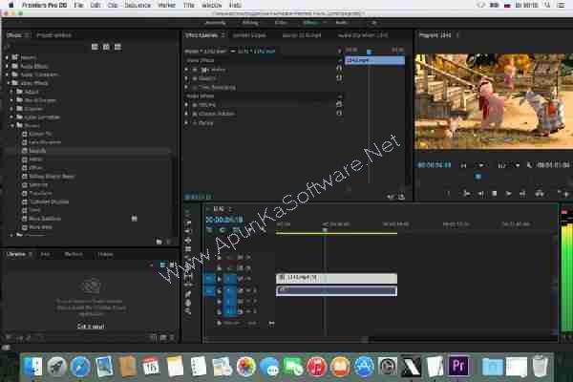Reset the Motion effect parameters
Screen dimensions: 573x382
339,69
